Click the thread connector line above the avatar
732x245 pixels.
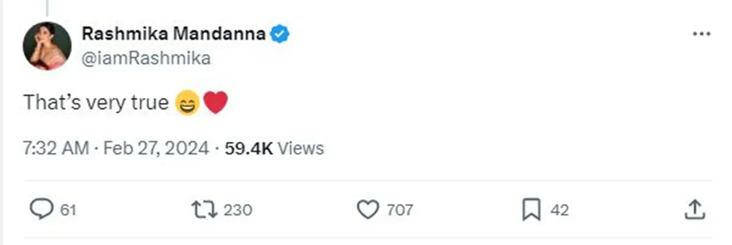tap(47, 7)
